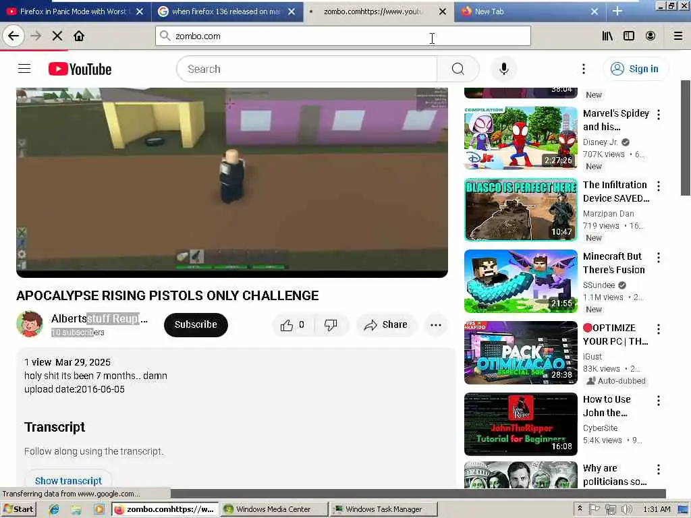691x518 pixels.
Task: Open options for OPTIMIZE YOUR PC video
Action: point(659,329)
